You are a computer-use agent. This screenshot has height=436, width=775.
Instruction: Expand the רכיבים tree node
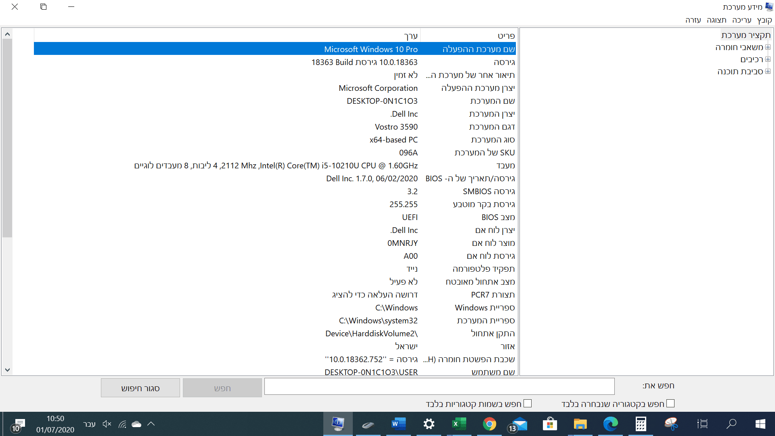click(x=768, y=59)
